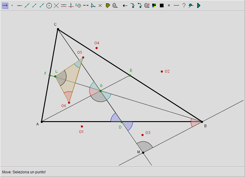The height and width of the screenshot is (177, 245).
Task: Open help with the question mark icon
Action: [184, 5]
